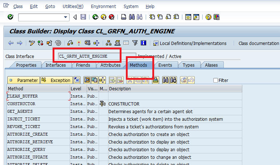The height and width of the screenshot is (165, 280).
Task: Open the Environment menu
Action: [103, 7]
